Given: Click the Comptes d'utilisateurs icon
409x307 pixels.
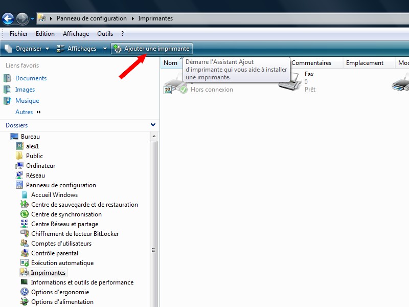Looking at the screenshot, I should tap(24, 244).
